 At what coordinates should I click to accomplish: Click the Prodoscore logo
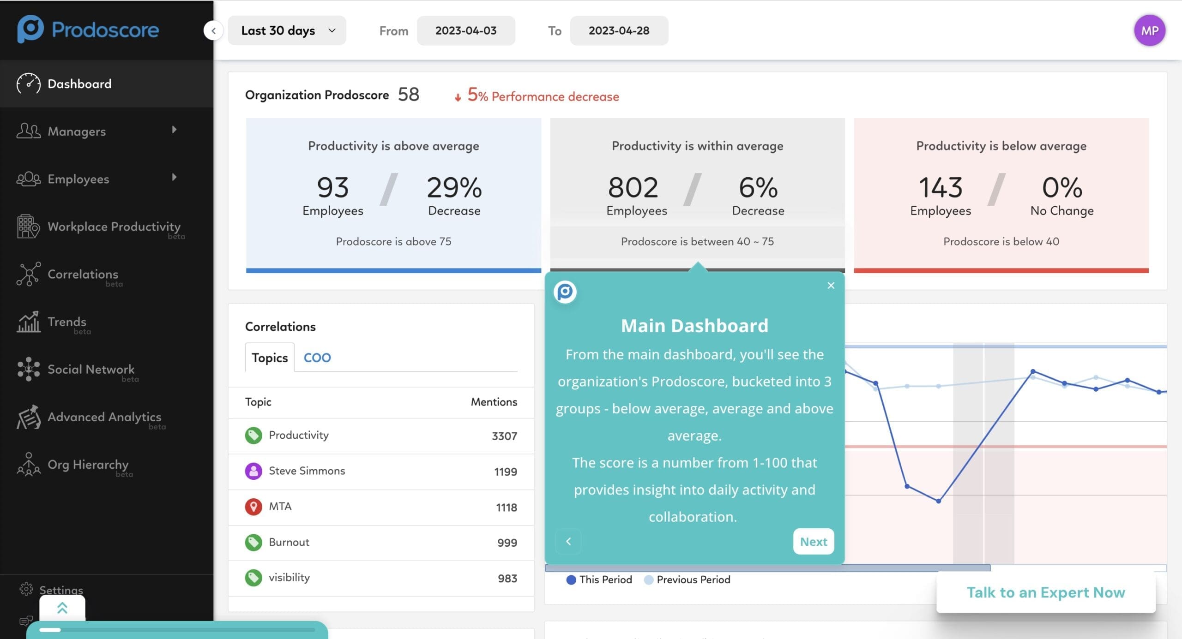pos(88,29)
